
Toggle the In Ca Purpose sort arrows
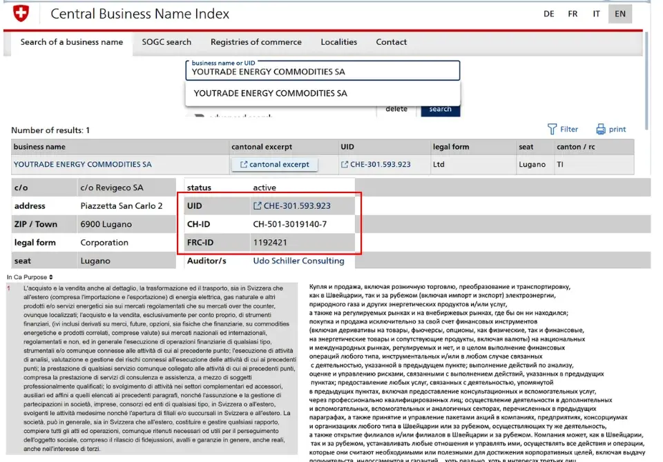pos(50,277)
